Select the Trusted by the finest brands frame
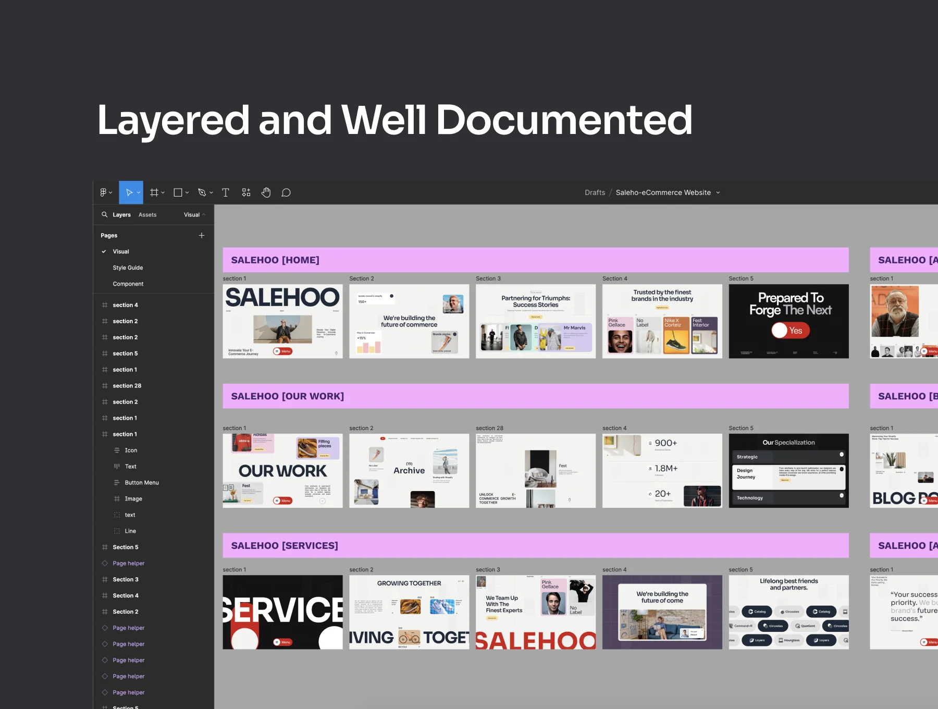938x709 pixels. point(662,321)
